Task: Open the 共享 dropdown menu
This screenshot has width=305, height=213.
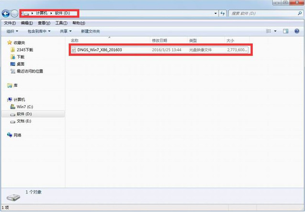Action: pos(66,31)
